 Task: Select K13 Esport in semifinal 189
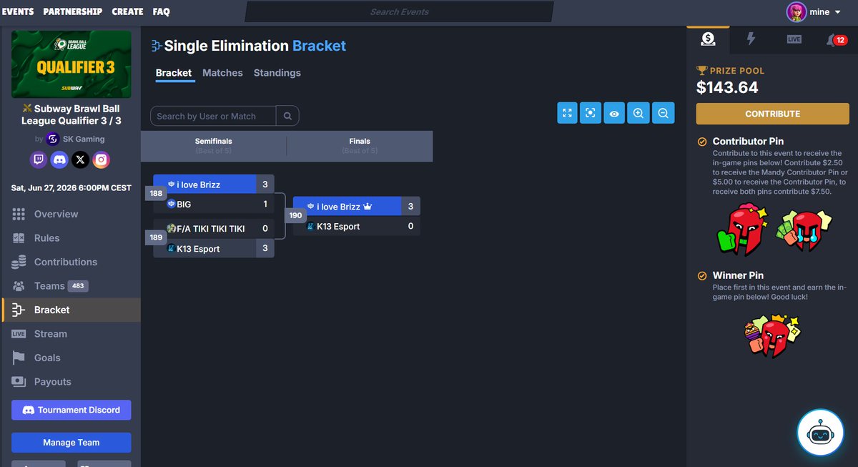coord(214,248)
